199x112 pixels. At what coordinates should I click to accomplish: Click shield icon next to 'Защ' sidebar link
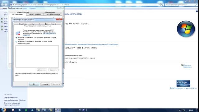pyautogui.click(x=2, y=26)
